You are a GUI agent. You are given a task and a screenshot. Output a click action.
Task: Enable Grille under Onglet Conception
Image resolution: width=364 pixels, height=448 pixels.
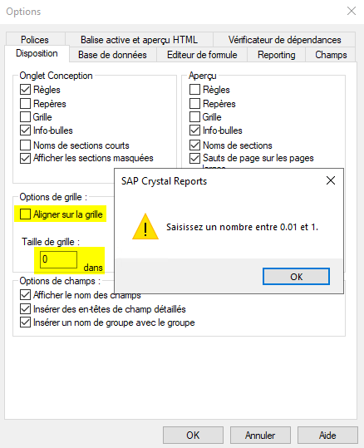[25, 117]
